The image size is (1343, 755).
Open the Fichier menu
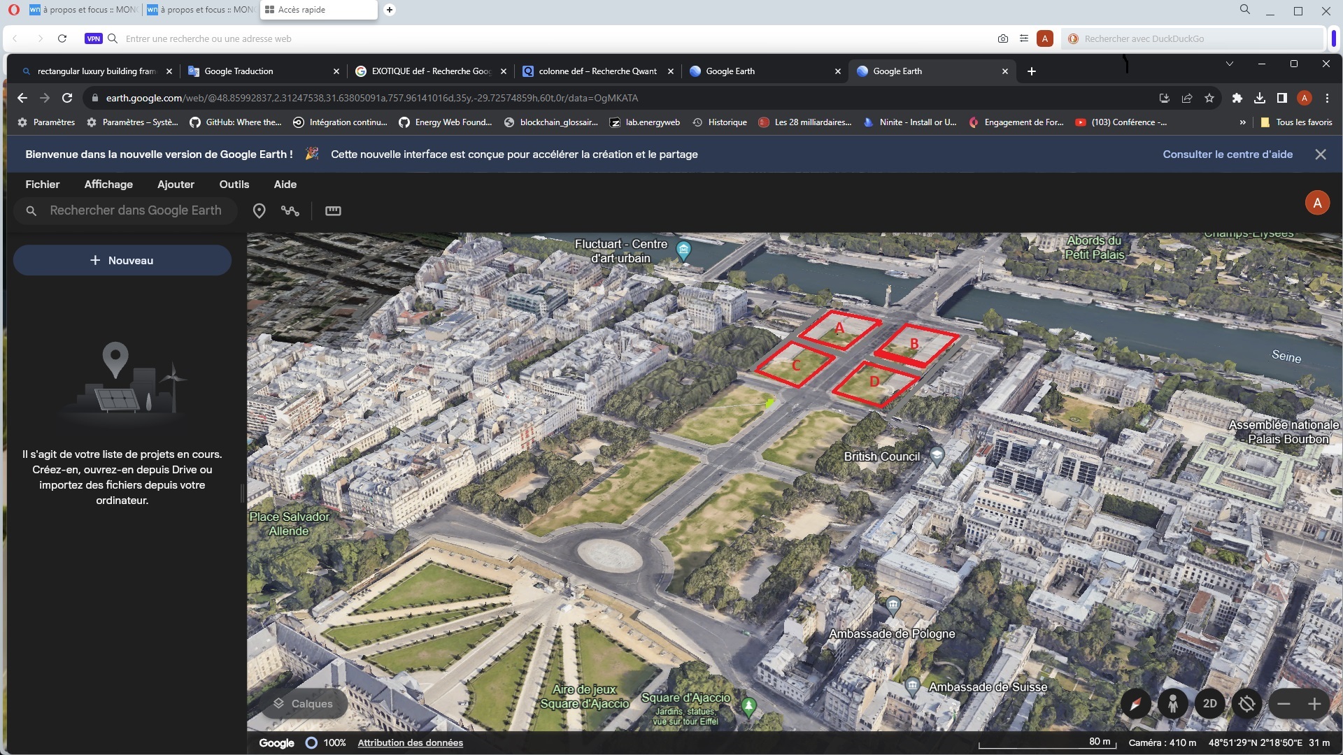coord(43,185)
